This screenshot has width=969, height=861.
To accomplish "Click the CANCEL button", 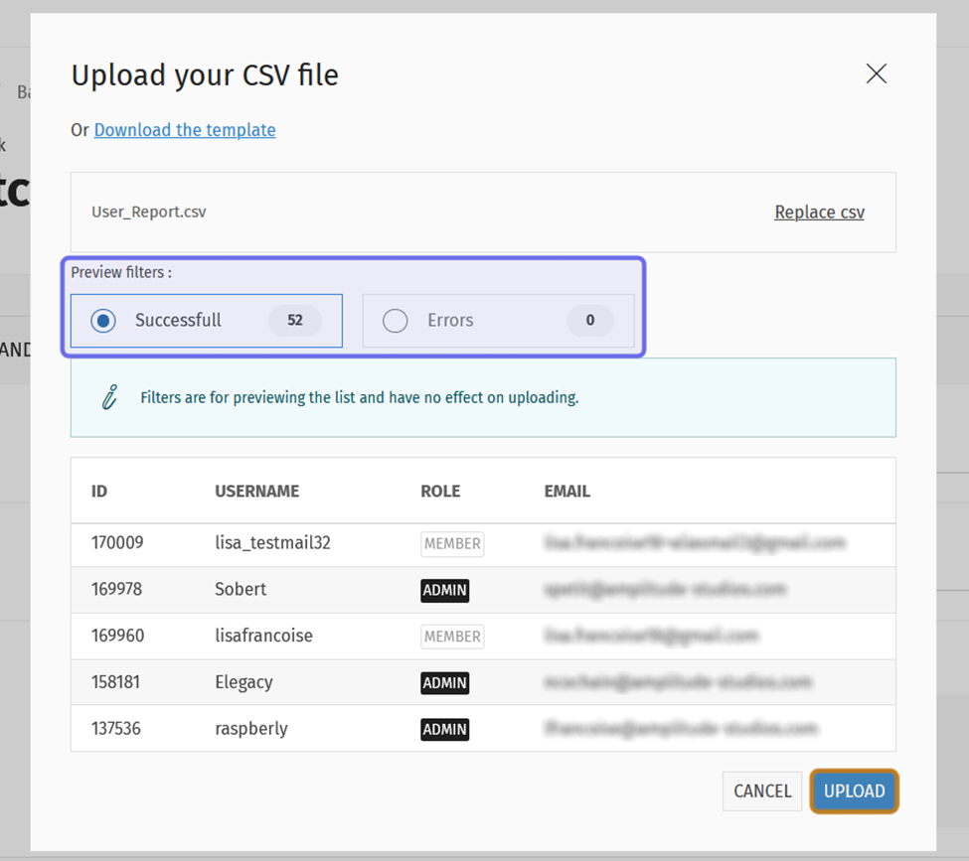I will click(762, 791).
